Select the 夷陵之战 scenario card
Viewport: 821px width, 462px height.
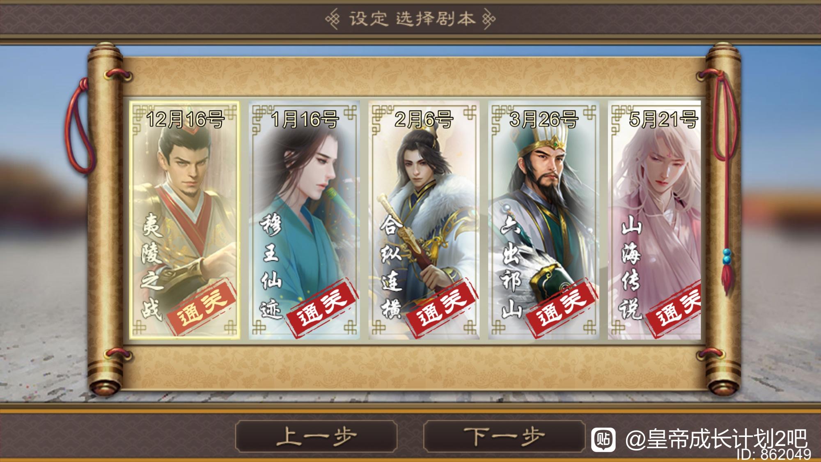(184, 220)
